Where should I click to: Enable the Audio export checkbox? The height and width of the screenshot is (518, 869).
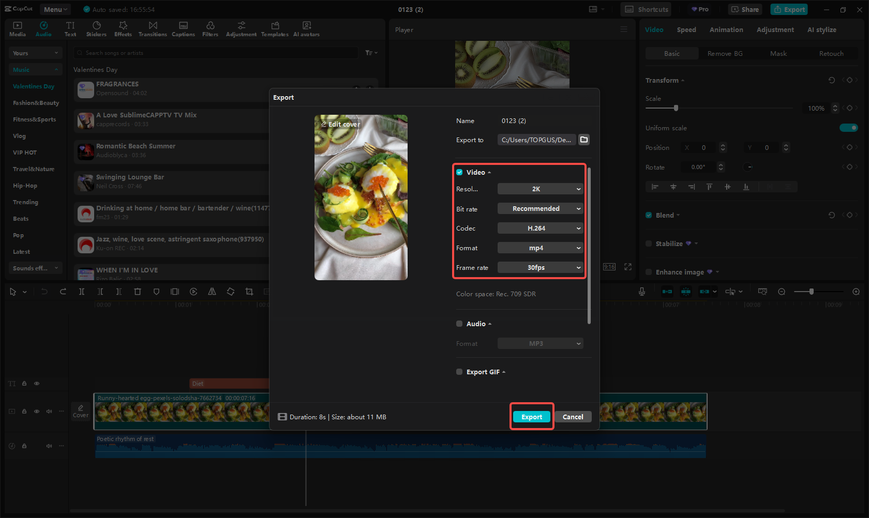pos(459,324)
